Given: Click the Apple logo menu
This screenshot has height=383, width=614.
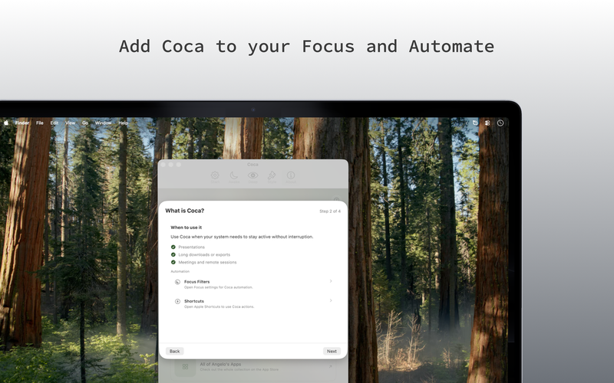Looking at the screenshot, I should coord(6,123).
